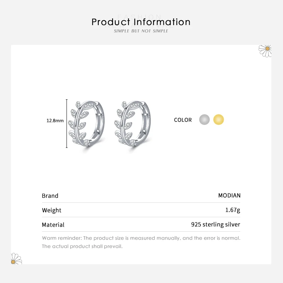Click 'The actual product shall prevail' text
The image size is (283, 283).
82,246
